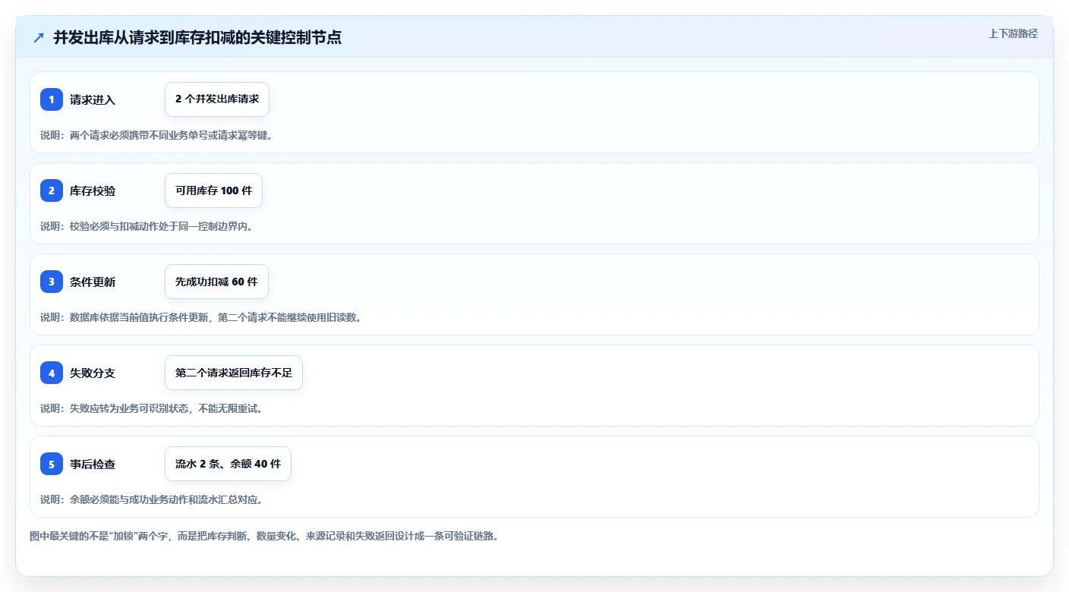Click the step 1 number badge
1069x592 pixels.
click(x=52, y=99)
